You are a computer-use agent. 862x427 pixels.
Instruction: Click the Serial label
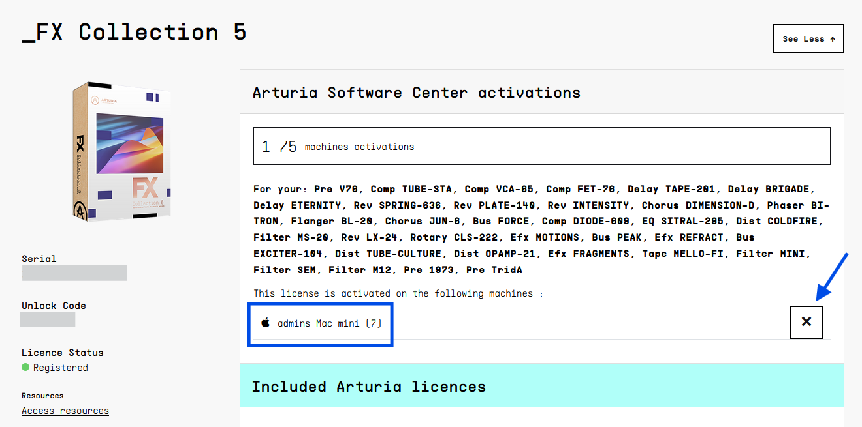(x=39, y=258)
